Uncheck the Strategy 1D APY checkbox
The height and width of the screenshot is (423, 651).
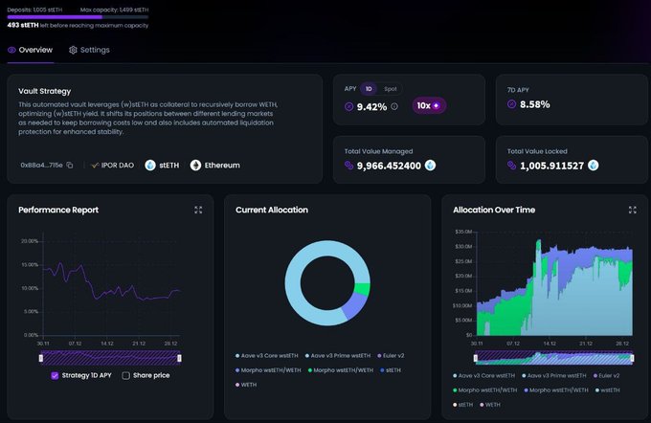tap(55, 375)
